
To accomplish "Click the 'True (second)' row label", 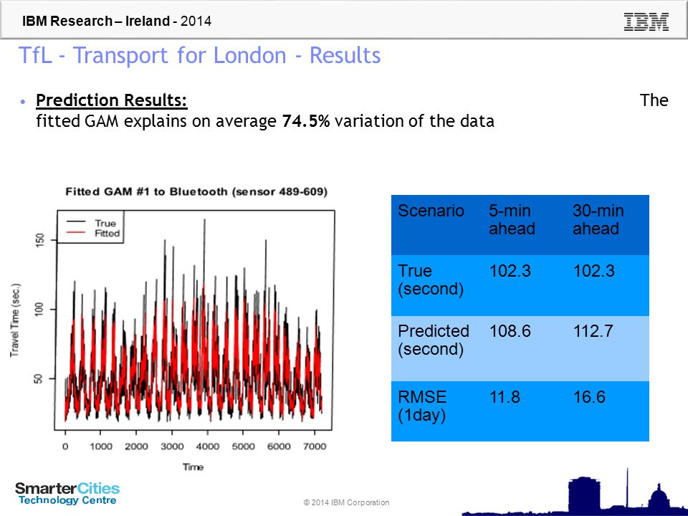I will 431,280.
